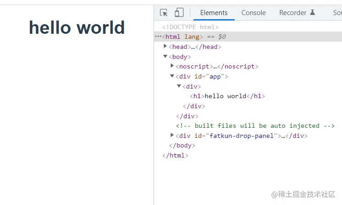This screenshot has height=205, width=342.
Task: Collapse the div id="app" arrow
Action: point(172,76)
